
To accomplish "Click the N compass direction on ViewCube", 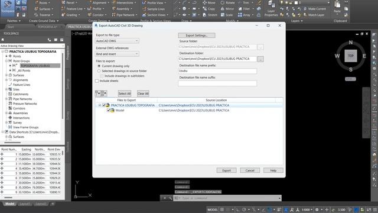I will (x=351, y=43).
